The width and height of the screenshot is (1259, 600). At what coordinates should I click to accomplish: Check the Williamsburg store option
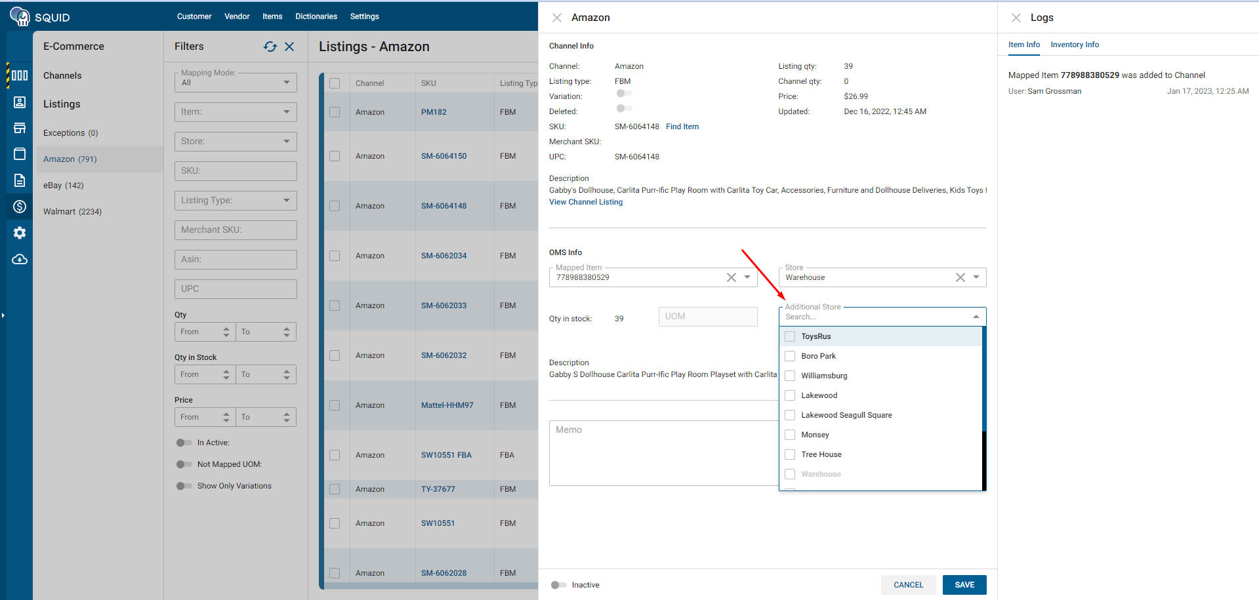point(790,376)
